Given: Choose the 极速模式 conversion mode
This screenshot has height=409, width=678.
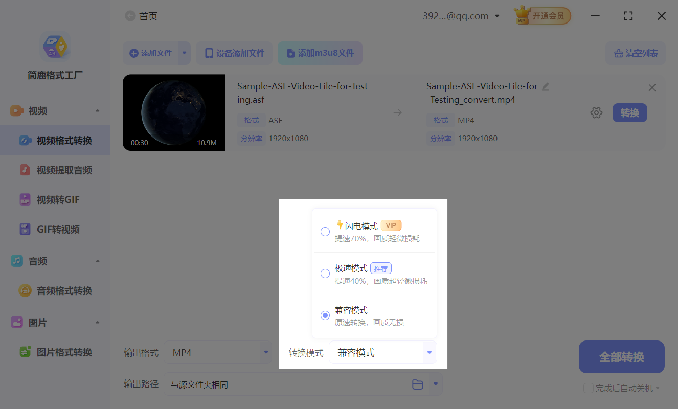Looking at the screenshot, I should tap(325, 273).
